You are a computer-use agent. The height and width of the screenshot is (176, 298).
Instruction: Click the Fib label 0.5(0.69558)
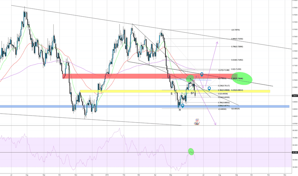[x=223, y=94]
